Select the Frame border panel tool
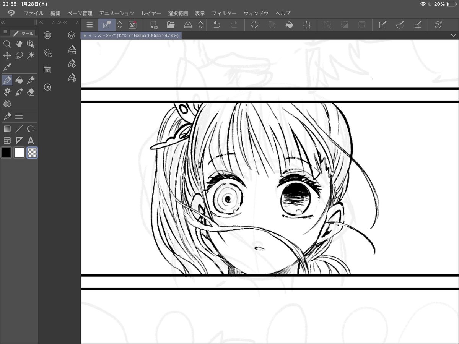459x344 pixels. 7,141
